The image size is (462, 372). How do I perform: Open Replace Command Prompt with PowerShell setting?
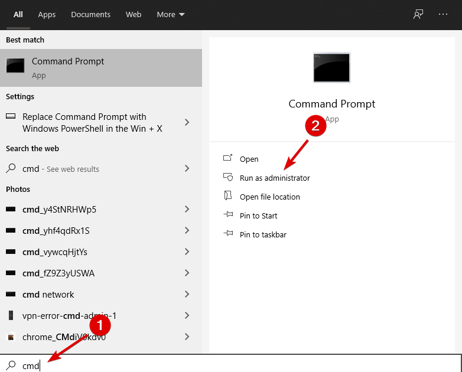101,123
